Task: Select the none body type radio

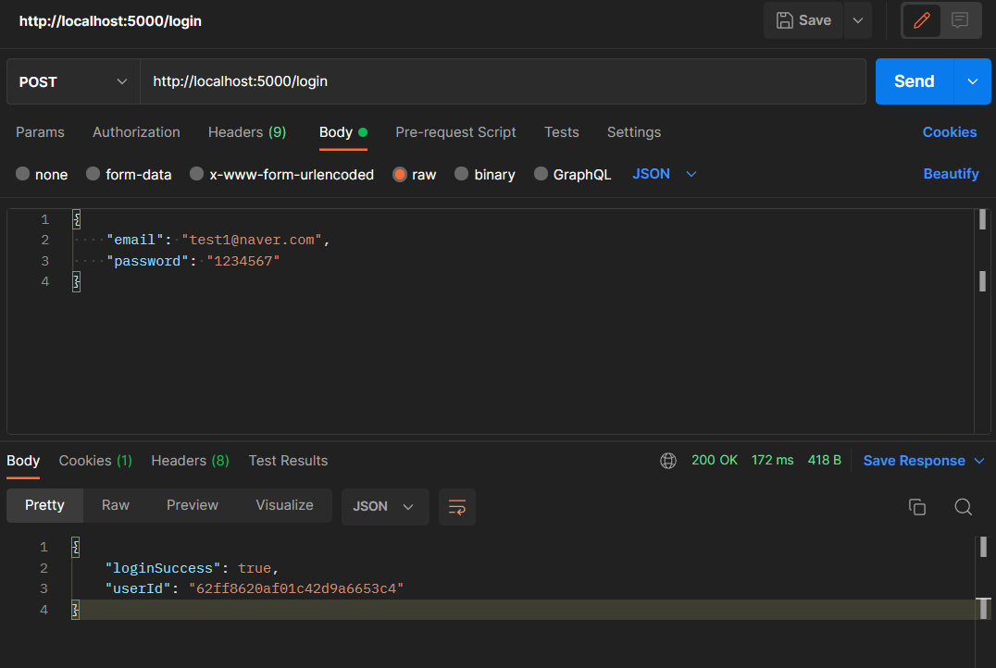Action: coord(23,174)
